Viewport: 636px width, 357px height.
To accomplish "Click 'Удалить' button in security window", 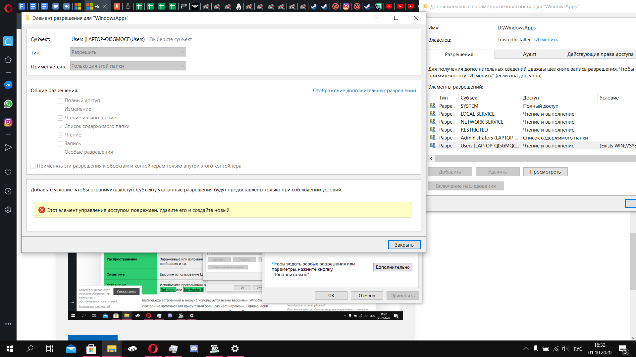I will click(x=498, y=172).
